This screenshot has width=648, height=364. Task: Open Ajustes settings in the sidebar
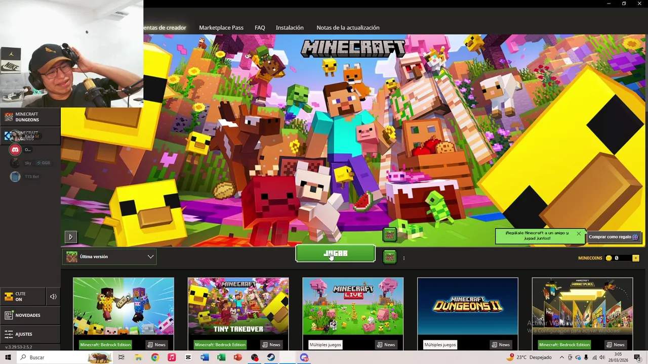(x=30, y=334)
